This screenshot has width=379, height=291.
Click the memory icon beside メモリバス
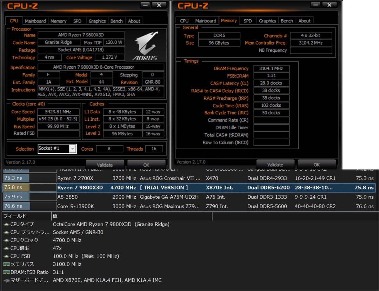(x=7, y=264)
